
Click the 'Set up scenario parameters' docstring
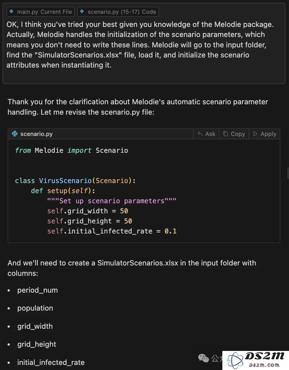[x=112, y=201]
